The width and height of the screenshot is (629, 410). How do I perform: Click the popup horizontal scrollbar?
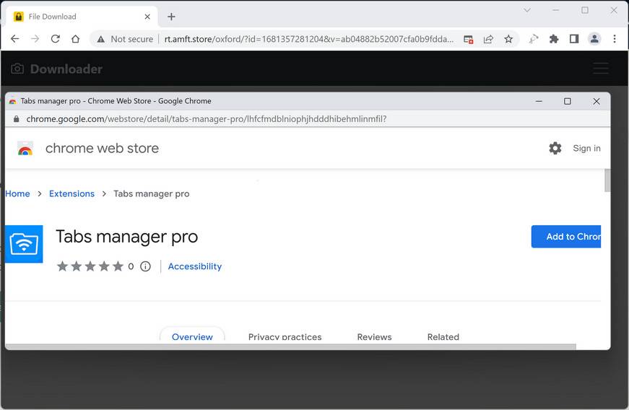pyautogui.click(x=291, y=346)
